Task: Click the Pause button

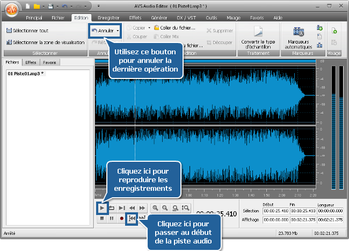Action: coord(112,218)
